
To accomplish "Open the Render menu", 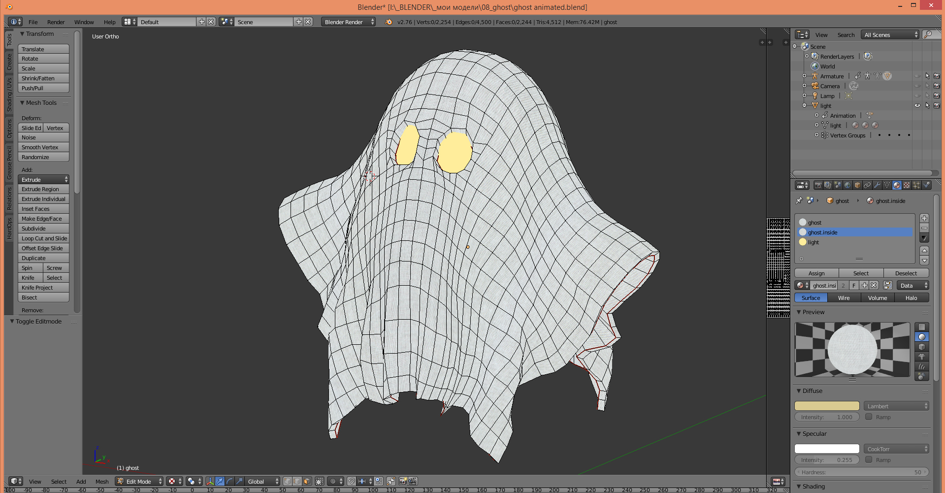I will coord(56,22).
